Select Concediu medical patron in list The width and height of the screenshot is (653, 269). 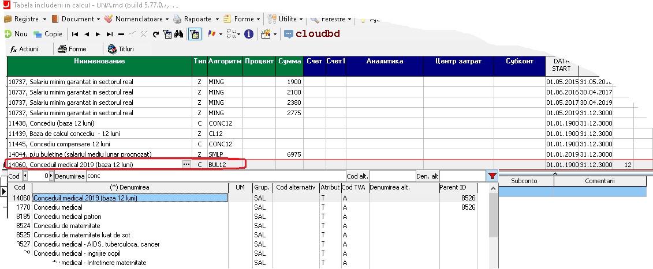(130, 217)
